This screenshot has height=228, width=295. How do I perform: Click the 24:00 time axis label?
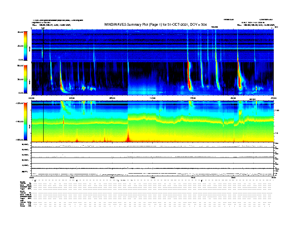coord(273,98)
